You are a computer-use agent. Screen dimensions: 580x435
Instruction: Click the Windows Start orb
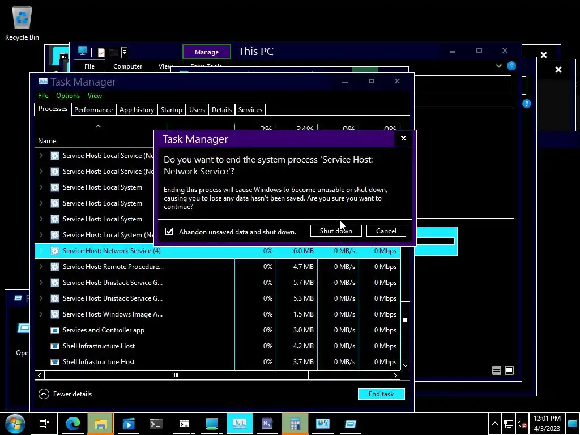[15, 424]
